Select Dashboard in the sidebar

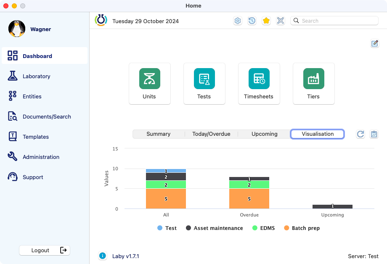(x=45, y=56)
